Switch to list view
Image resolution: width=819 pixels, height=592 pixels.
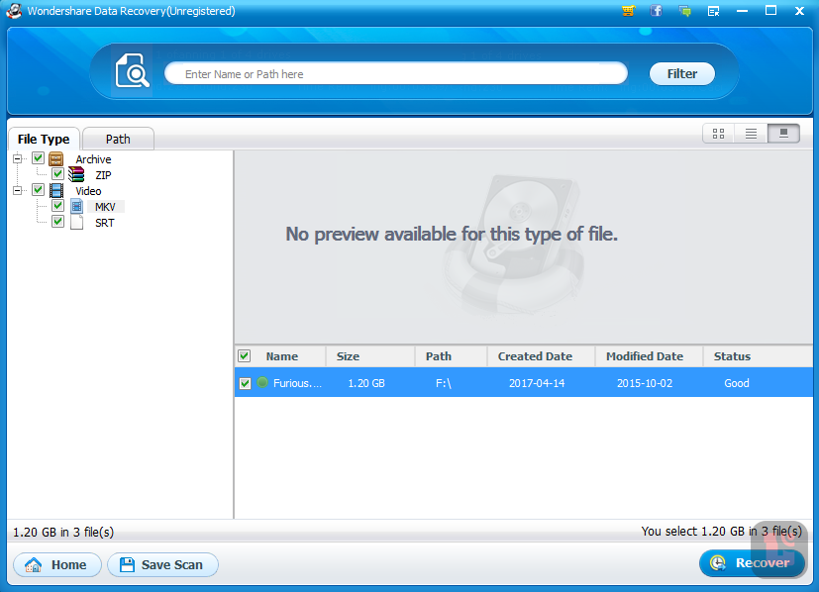click(x=751, y=134)
